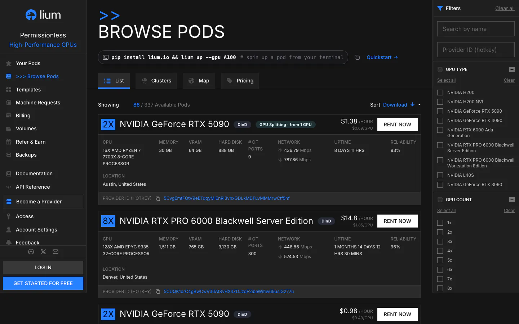Image resolution: width=519 pixels, height=324 pixels.
Task: Collapse the GPU COUNT filter section
Action: click(x=512, y=200)
